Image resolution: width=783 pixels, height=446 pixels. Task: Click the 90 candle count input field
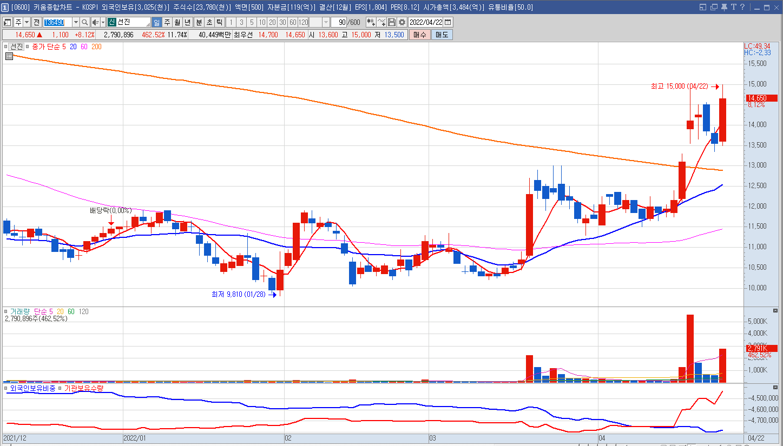tap(339, 22)
